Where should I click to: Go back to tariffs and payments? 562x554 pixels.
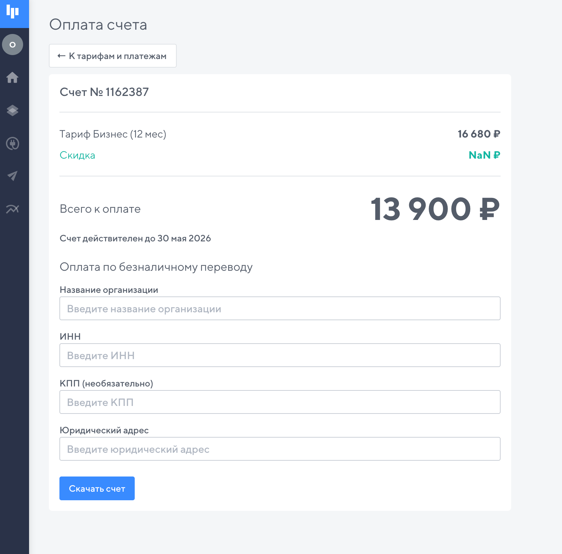tap(113, 56)
